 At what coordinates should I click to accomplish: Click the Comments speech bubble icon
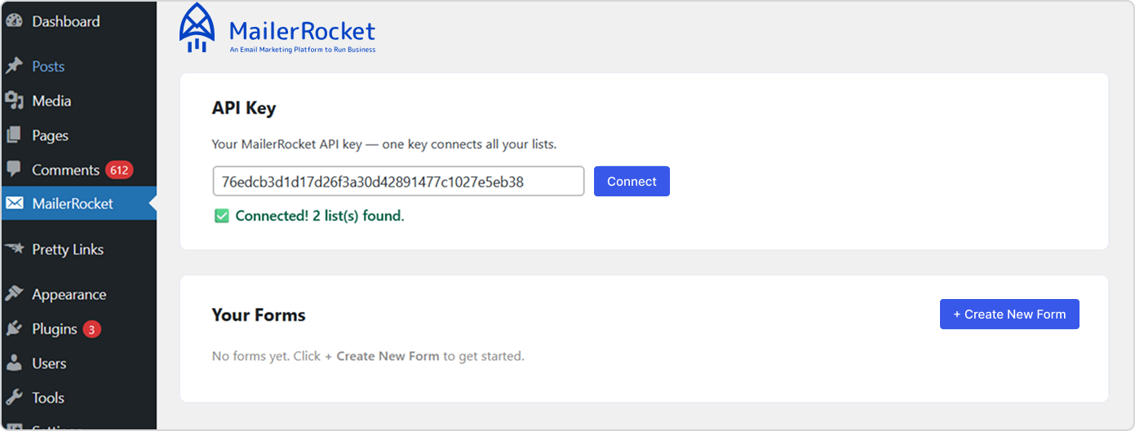(x=14, y=169)
